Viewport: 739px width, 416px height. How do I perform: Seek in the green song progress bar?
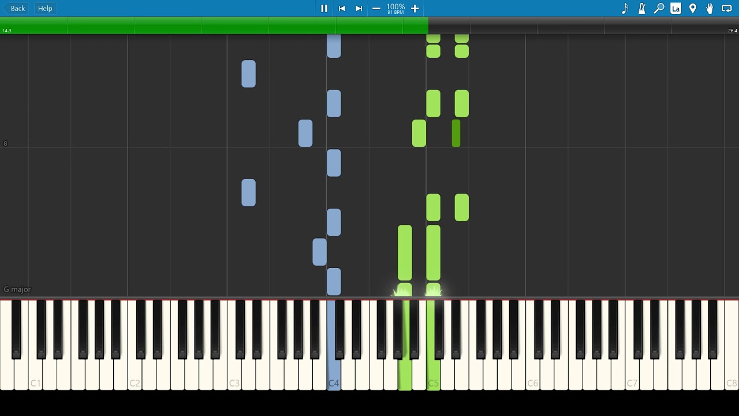coord(214,25)
